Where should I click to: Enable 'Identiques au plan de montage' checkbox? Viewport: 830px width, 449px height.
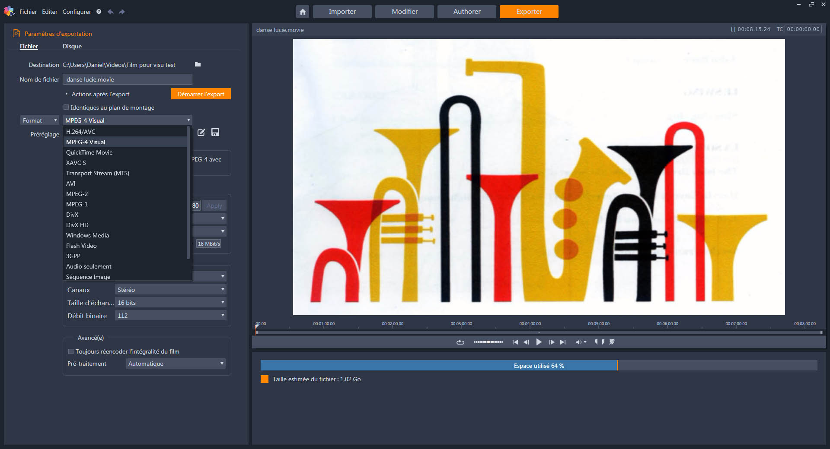66,108
